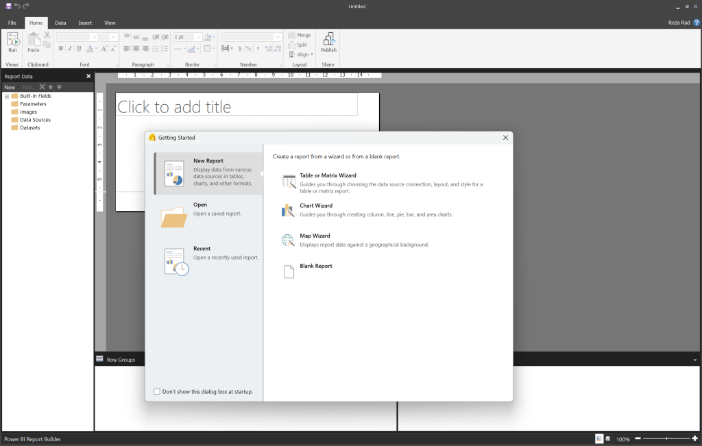Select Open a saved report option
Image resolution: width=702 pixels, height=446 pixels.
(x=208, y=210)
